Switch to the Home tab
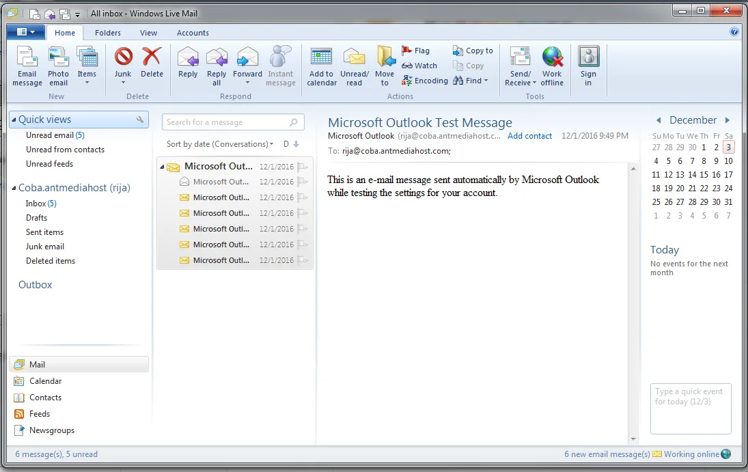The height and width of the screenshot is (472, 748). pos(65,33)
